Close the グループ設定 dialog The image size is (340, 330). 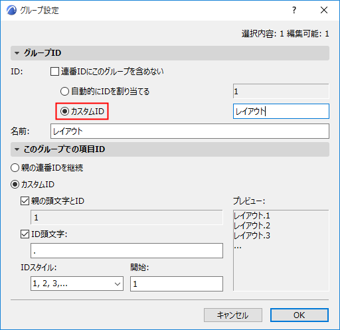[x=324, y=10]
